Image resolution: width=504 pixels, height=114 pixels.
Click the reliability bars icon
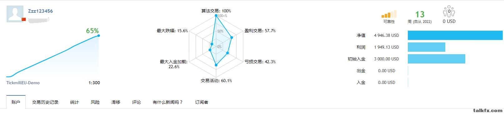[389, 14]
